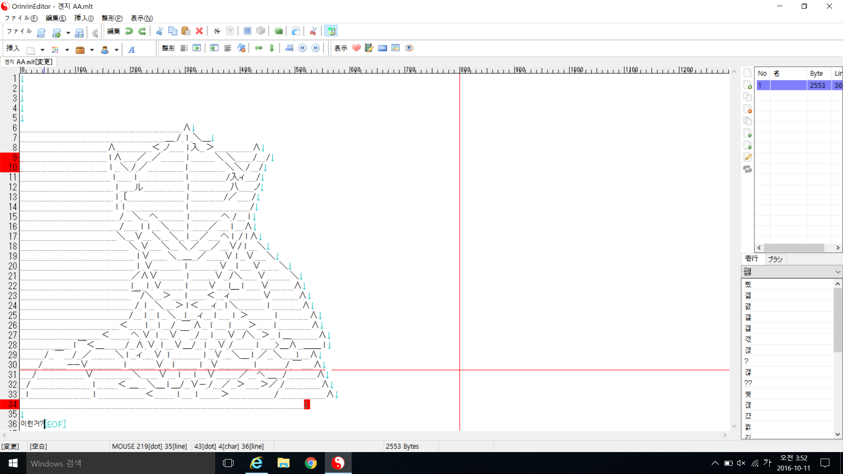Click the red X delete icon
Viewport: 843px width, 474px height.
coord(199,31)
